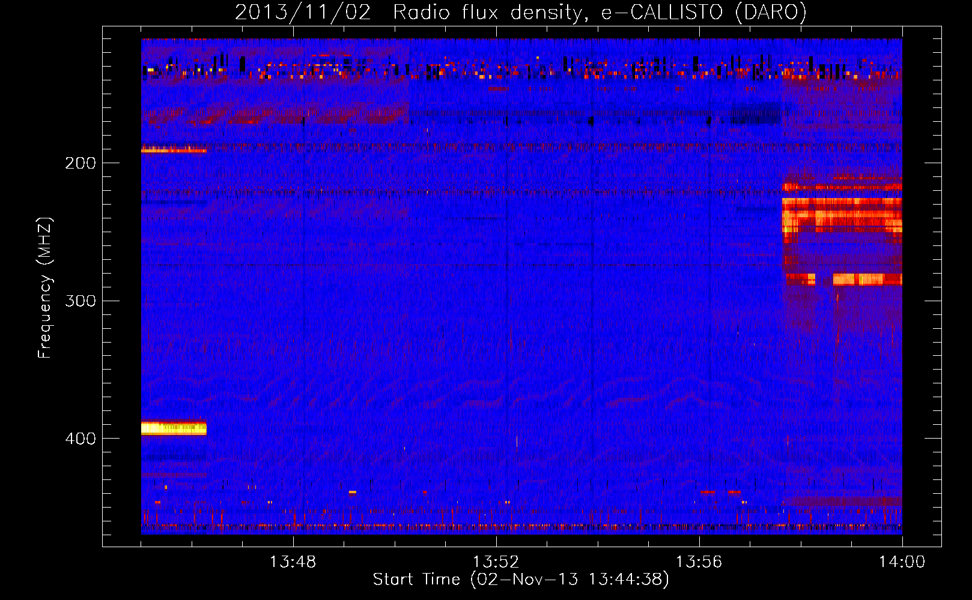Viewport: 972px width, 600px height.
Task: Click the 14:00 time tick label
Action: 902,562
